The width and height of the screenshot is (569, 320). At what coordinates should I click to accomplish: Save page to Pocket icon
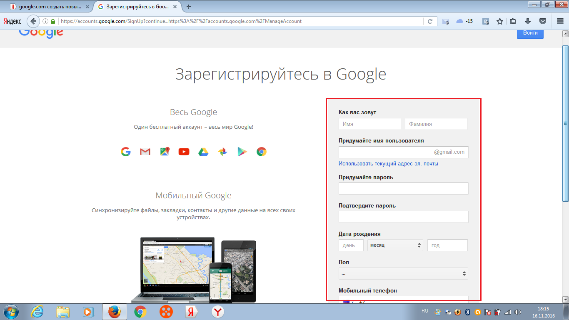(x=542, y=21)
